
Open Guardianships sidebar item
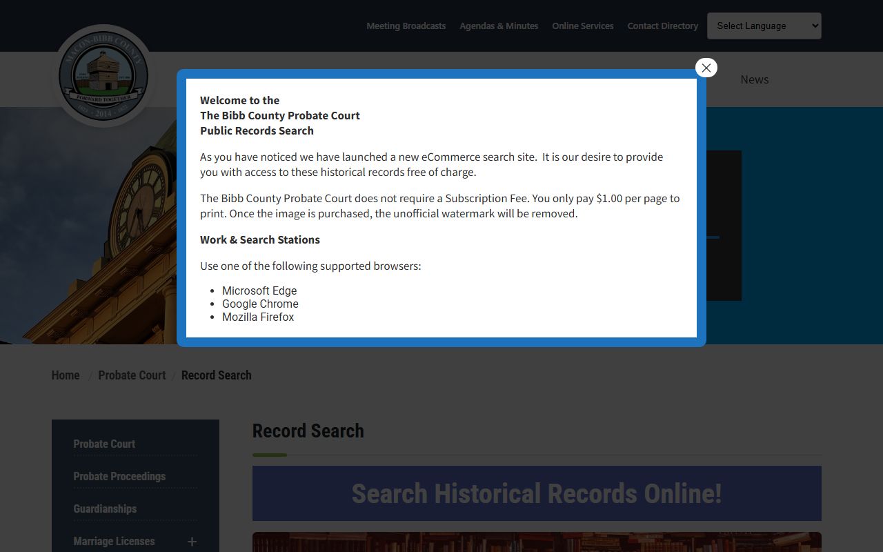[x=105, y=509]
